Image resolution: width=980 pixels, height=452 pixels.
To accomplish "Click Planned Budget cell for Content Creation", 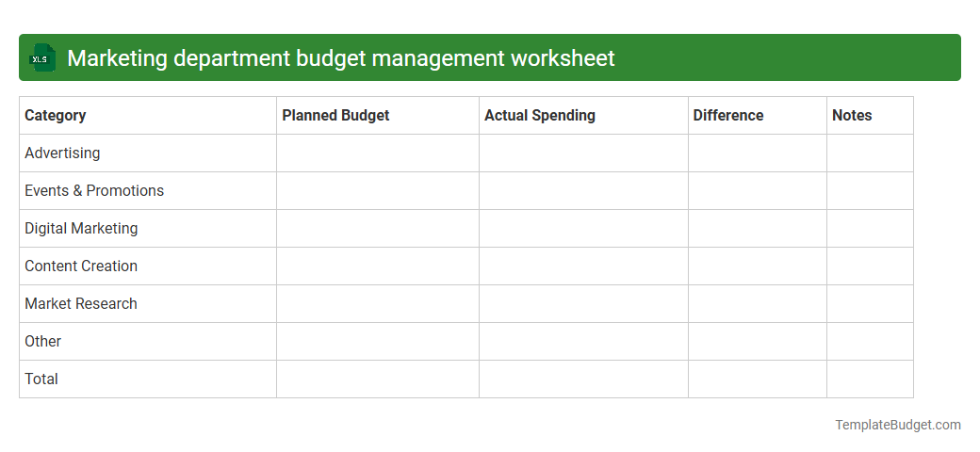I will click(x=378, y=266).
